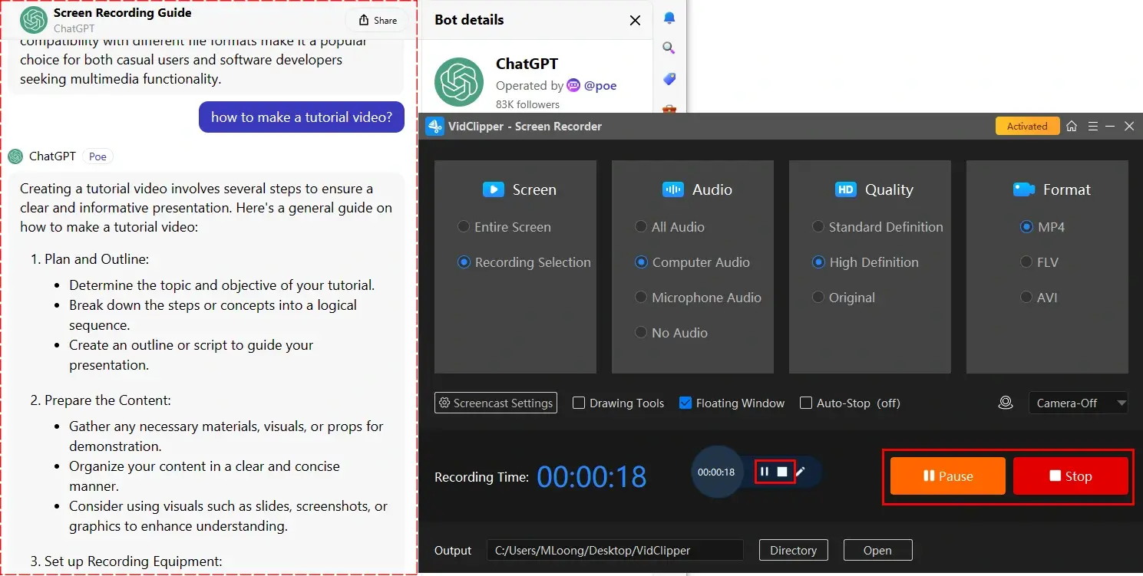1143x576 pixels.
Task: Click the Poe badge beside ChatGPT name
Action: click(97, 156)
